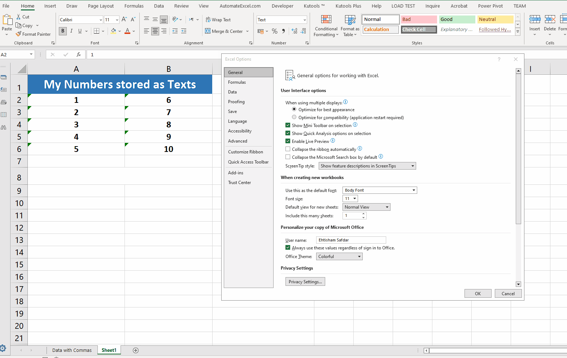The image size is (567, 358).
Task: Click the Borders icon
Action: (96, 31)
